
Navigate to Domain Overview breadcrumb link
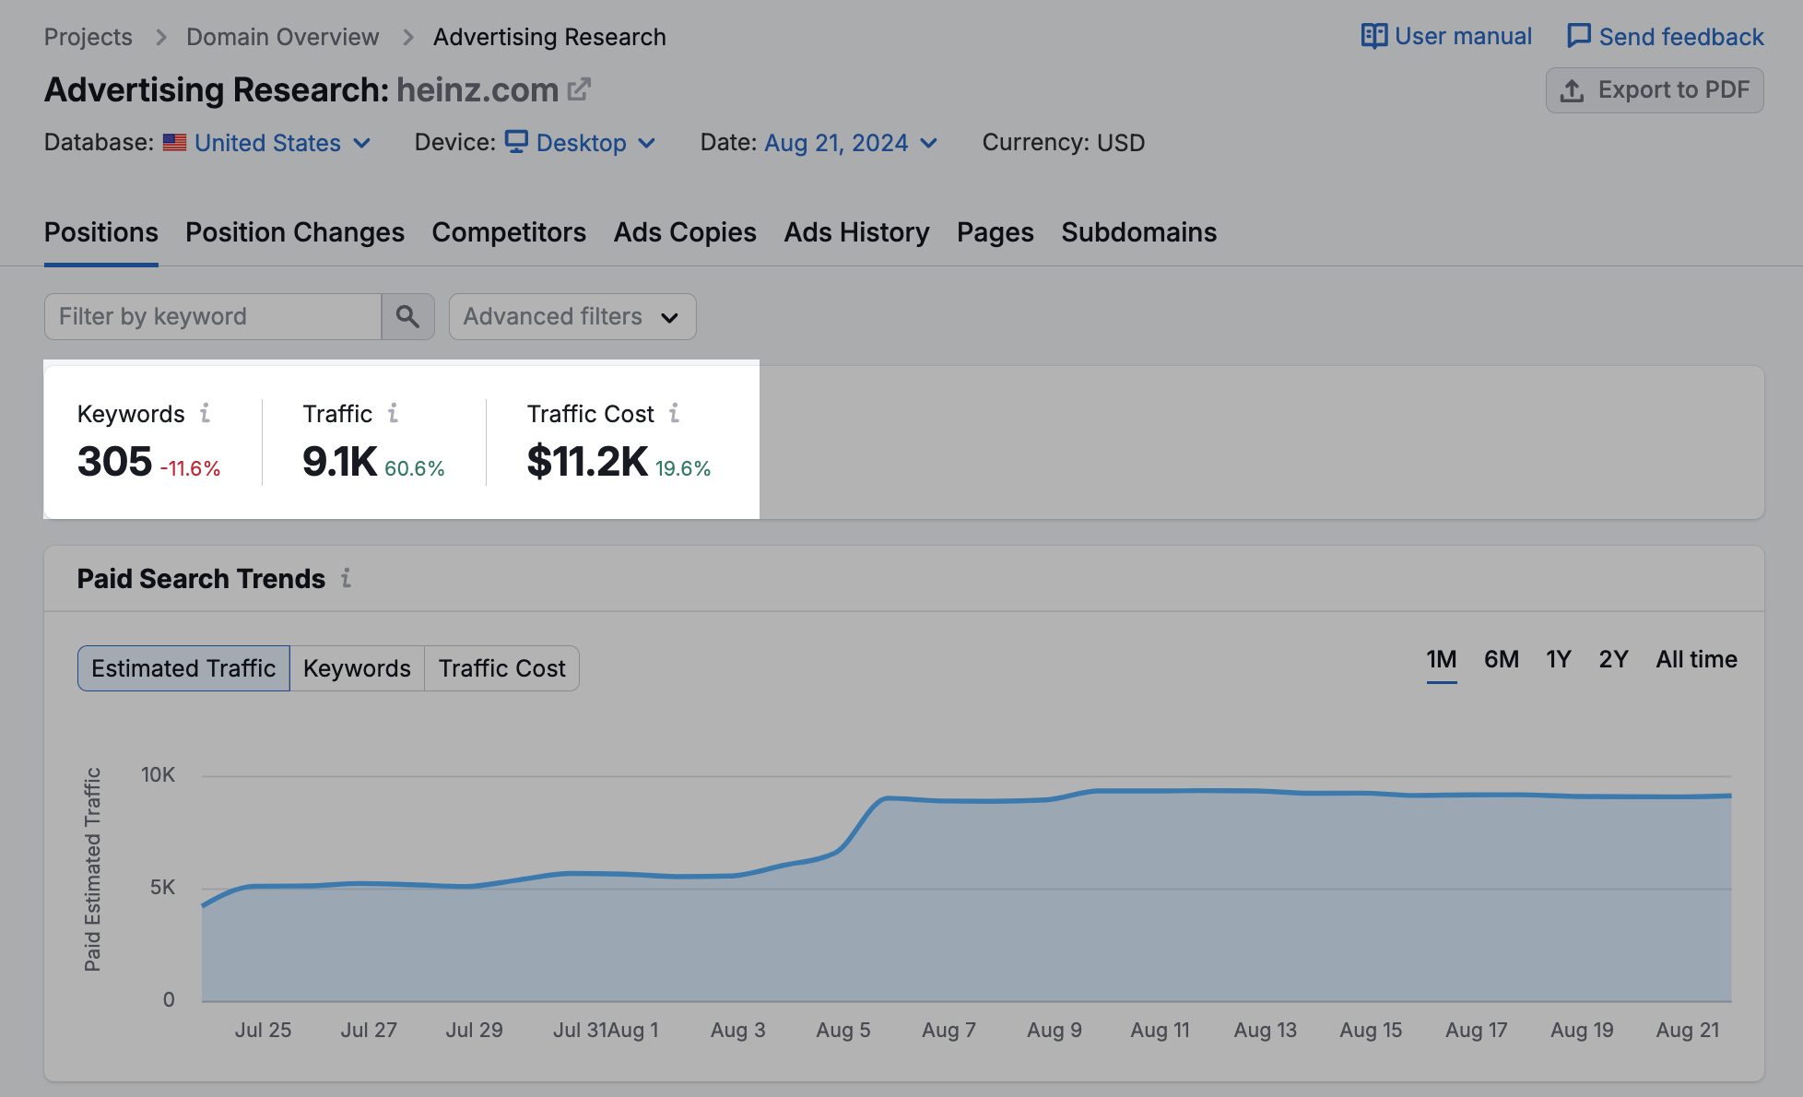point(281,36)
